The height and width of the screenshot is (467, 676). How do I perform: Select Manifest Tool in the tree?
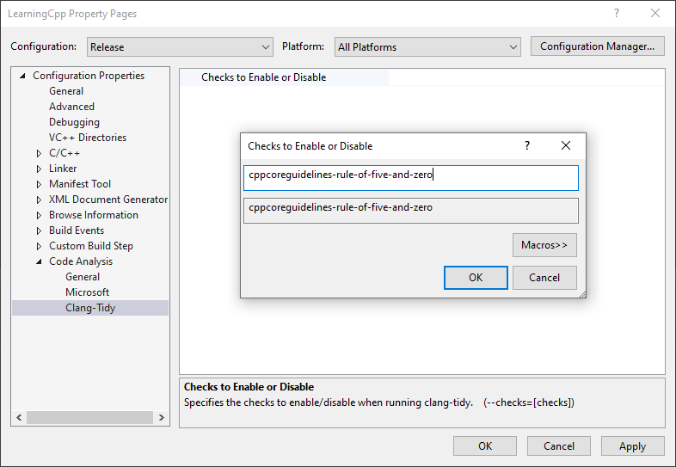click(80, 184)
